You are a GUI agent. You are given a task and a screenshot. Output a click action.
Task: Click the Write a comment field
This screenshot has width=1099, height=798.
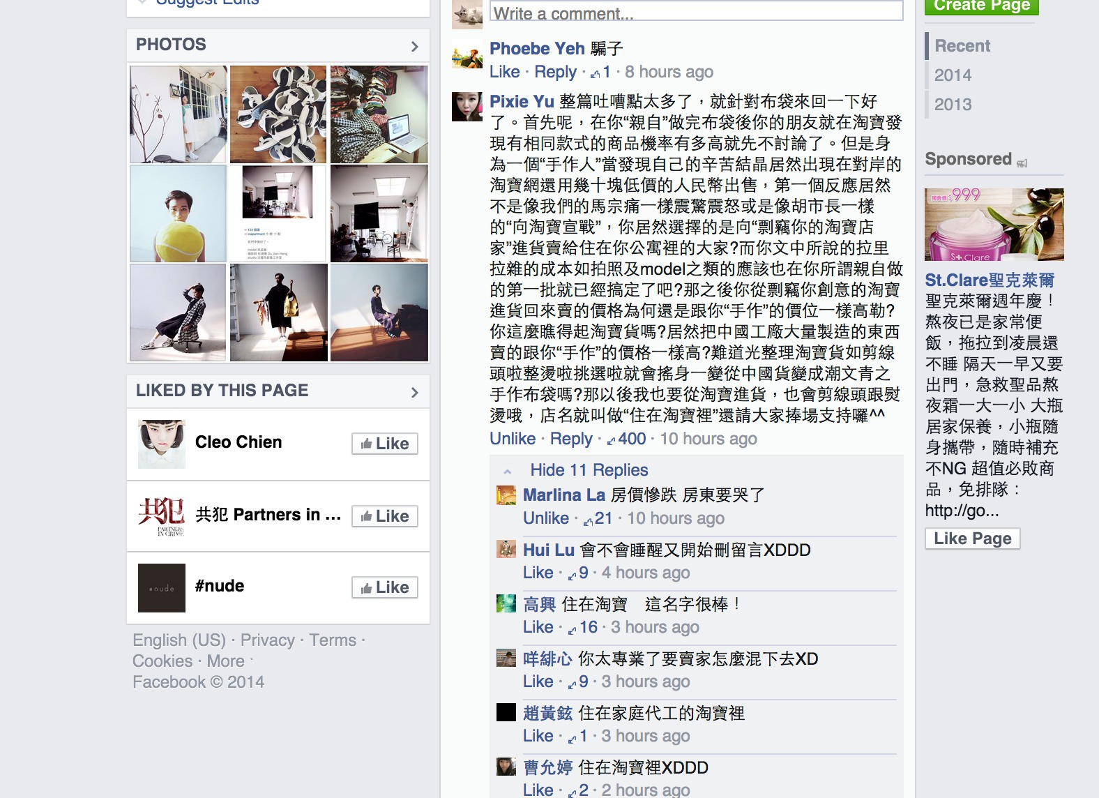point(697,12)
